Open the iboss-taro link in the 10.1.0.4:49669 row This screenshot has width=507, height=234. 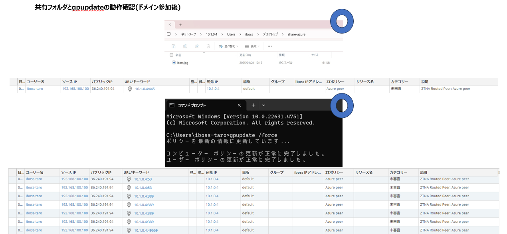point(34,230)
